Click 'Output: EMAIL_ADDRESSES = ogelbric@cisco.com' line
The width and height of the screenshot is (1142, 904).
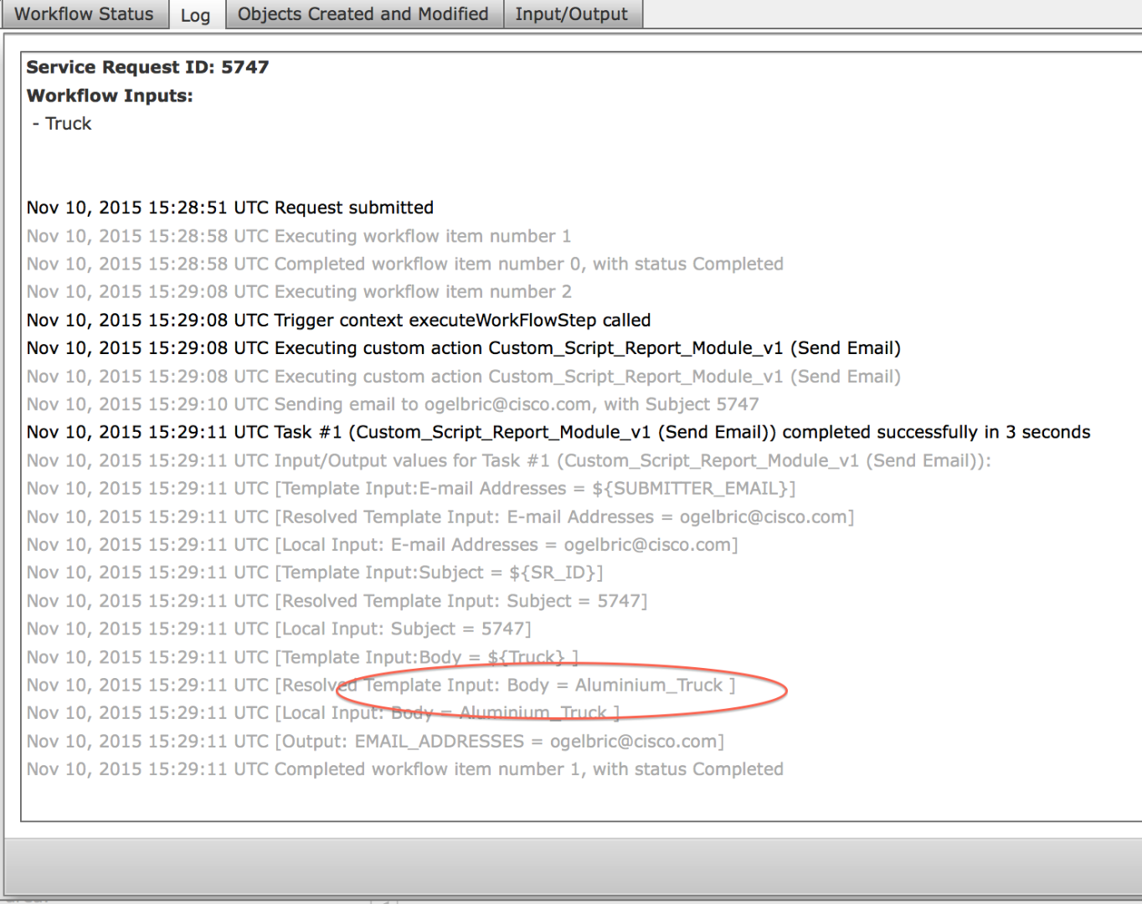pos(376,741)
